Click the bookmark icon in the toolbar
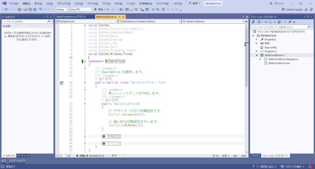 [x=163, y=10]
